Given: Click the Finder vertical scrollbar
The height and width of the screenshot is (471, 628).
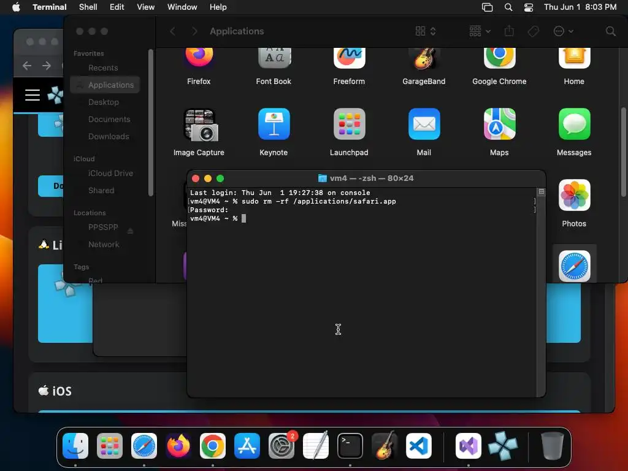Looking at the screenshot, I should tap(623, 152).
